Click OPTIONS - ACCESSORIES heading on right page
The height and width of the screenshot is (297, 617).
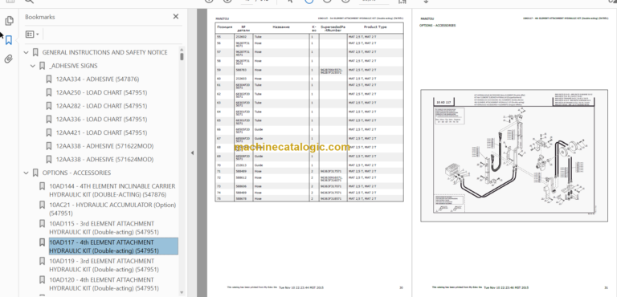pyautogui.click(x=438, y=25)
